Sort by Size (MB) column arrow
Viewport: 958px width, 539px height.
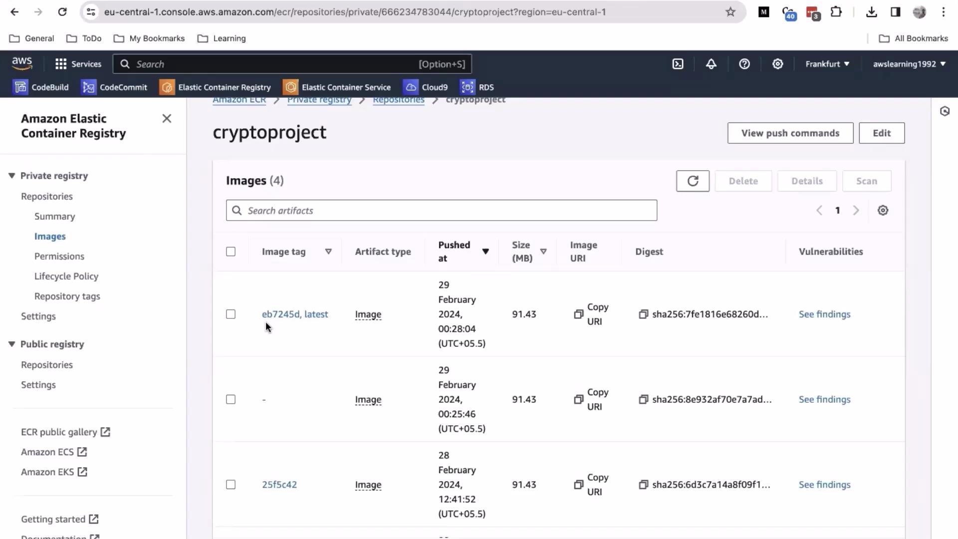coord(543,252)
